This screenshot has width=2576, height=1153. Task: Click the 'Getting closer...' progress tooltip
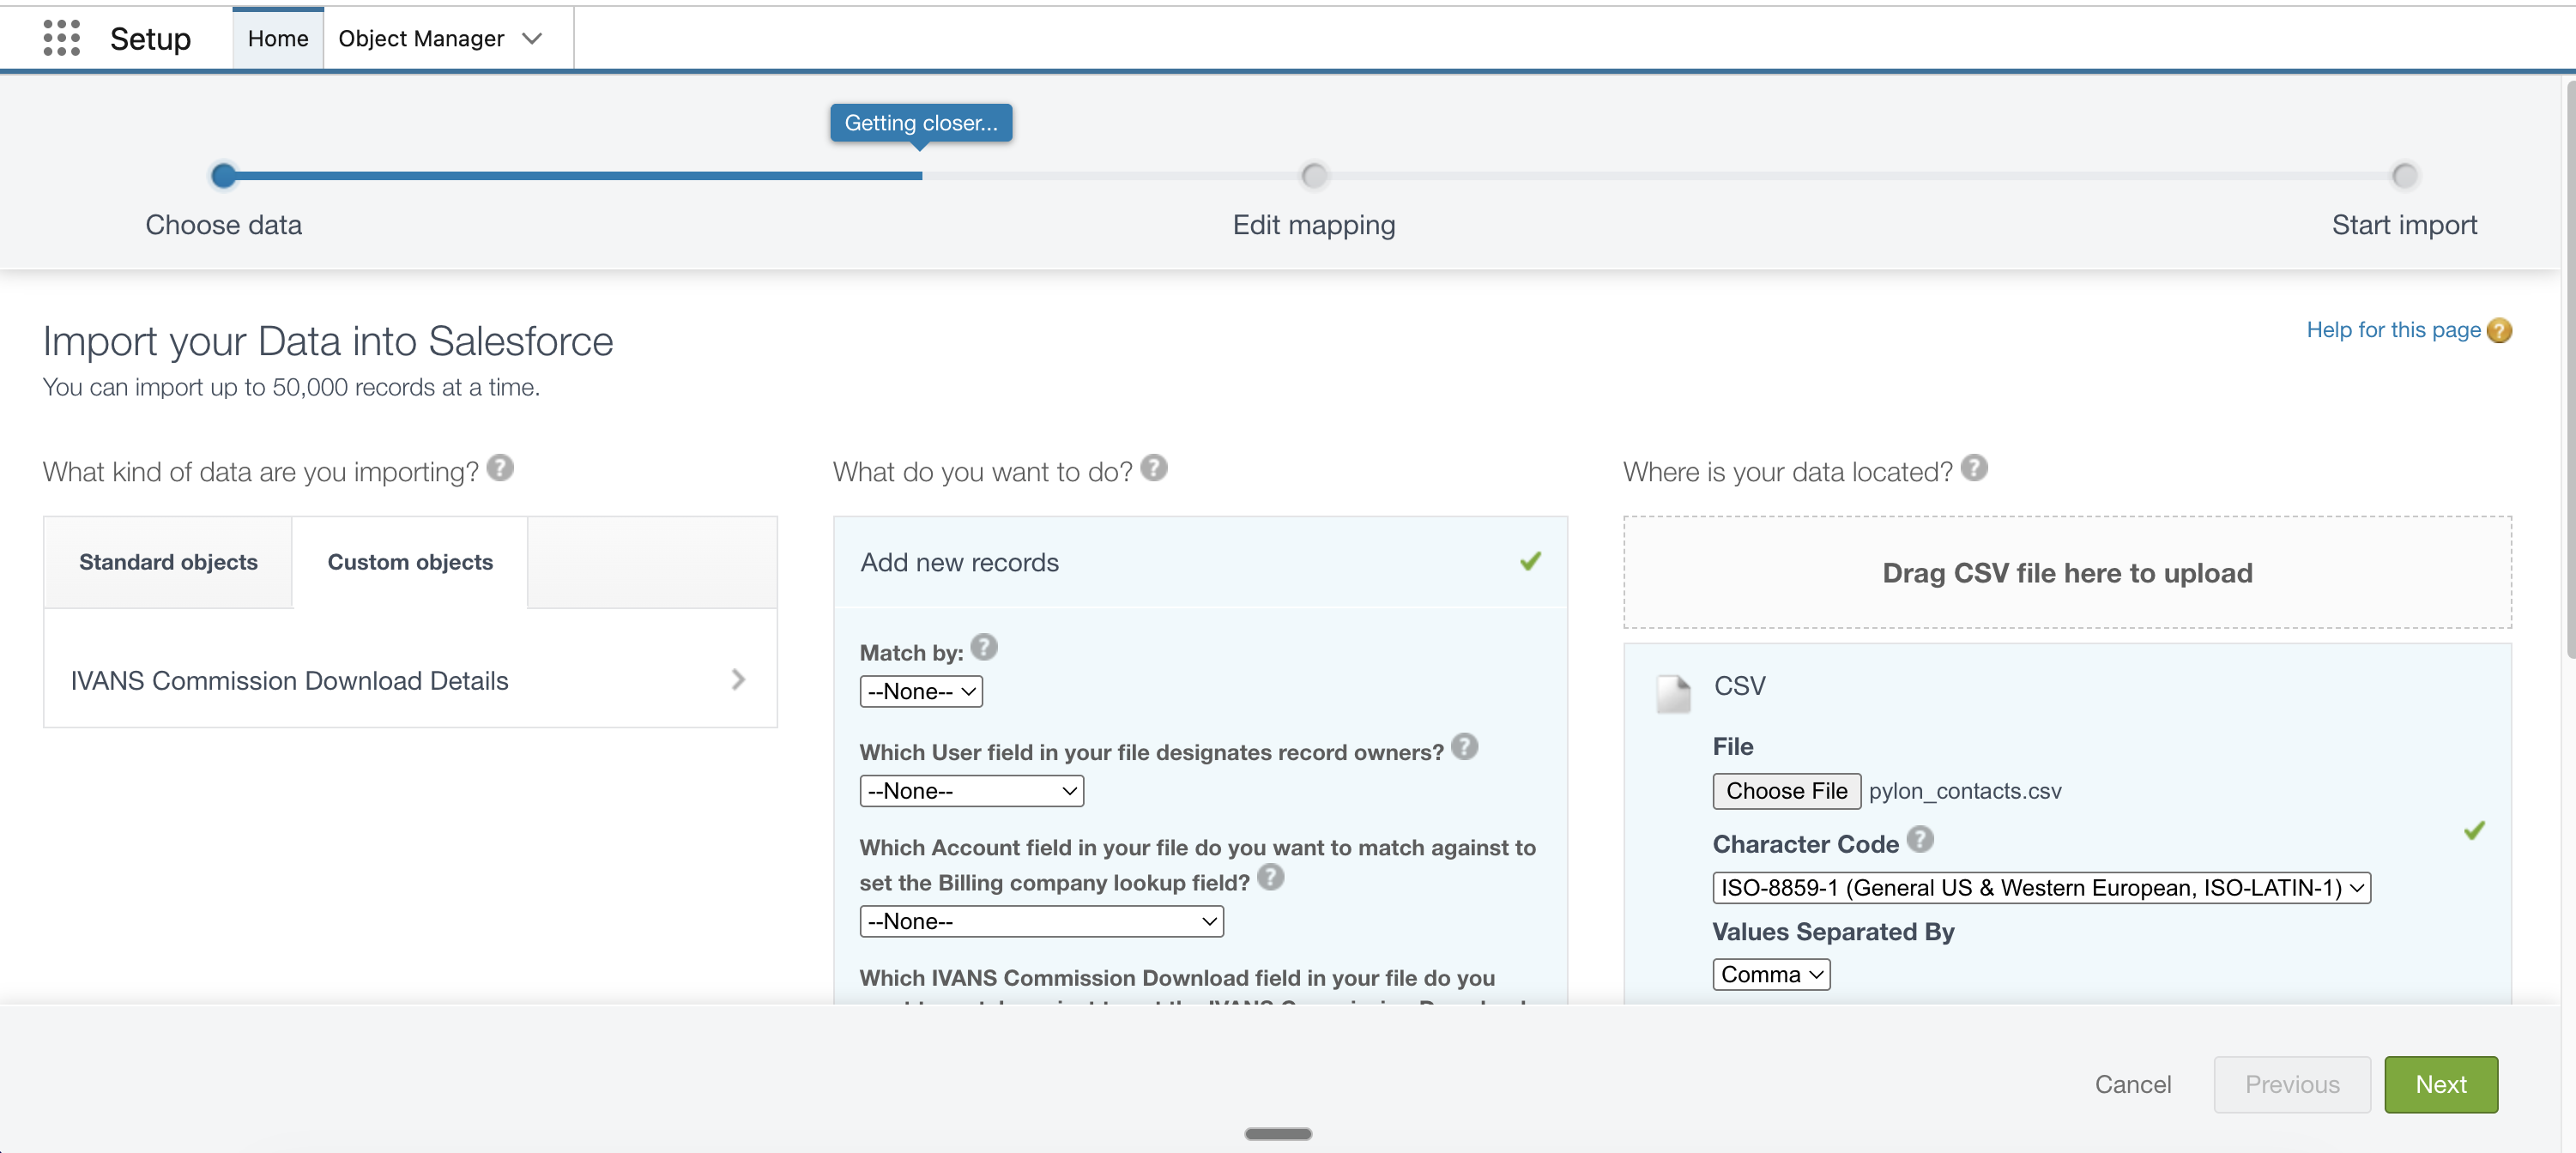921,123
